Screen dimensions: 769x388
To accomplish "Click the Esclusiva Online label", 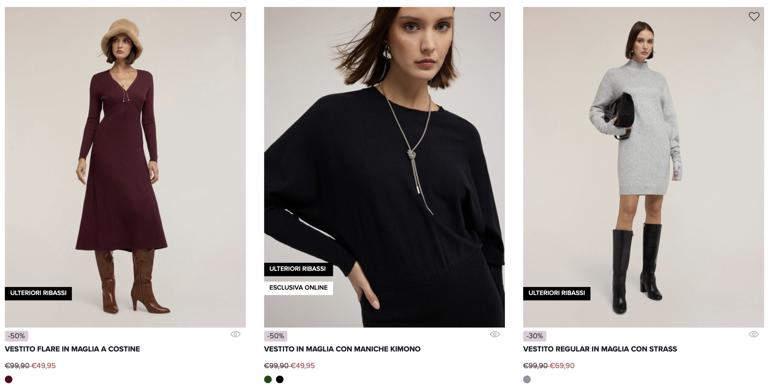I will pyautogui.click(x=298, y=288).
